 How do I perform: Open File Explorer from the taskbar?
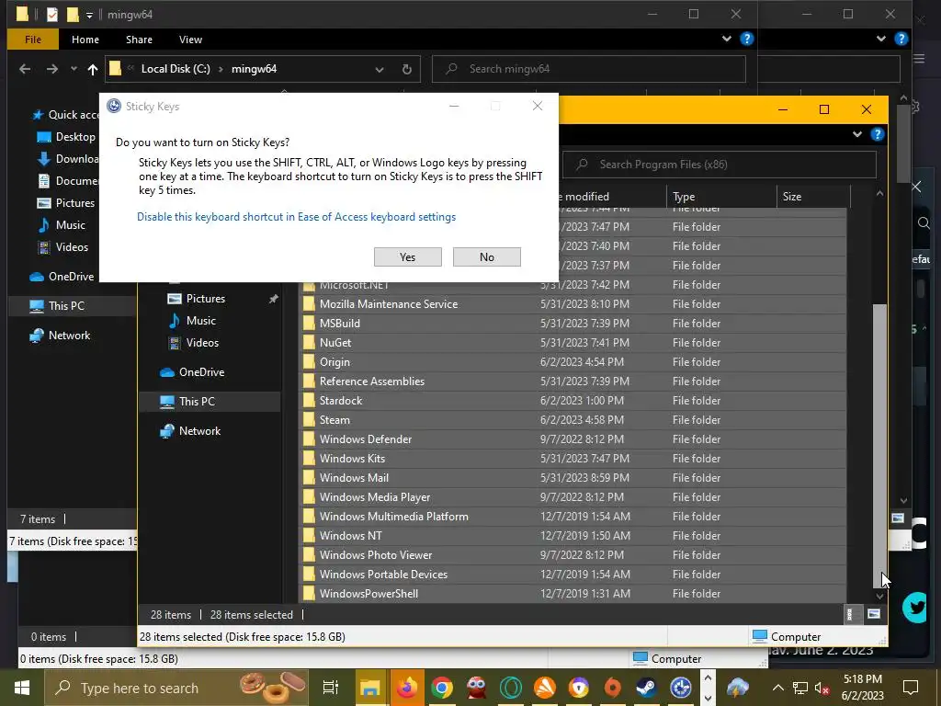click(370, 688)
